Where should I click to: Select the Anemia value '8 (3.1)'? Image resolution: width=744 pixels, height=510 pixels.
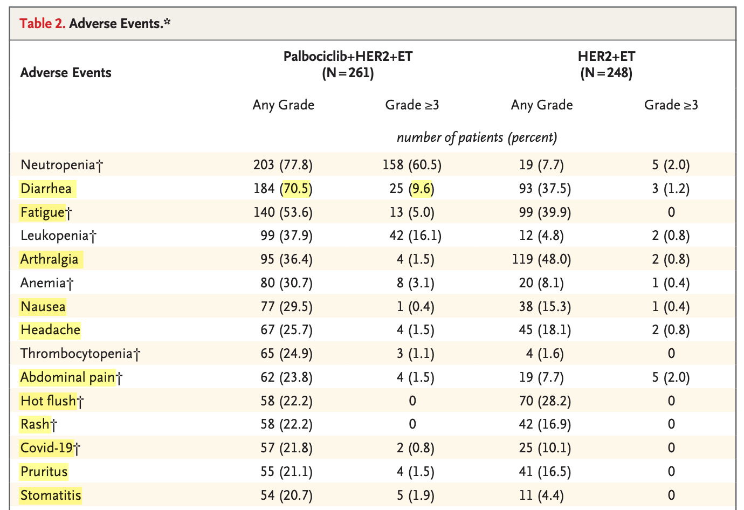(x=415, y=283)
